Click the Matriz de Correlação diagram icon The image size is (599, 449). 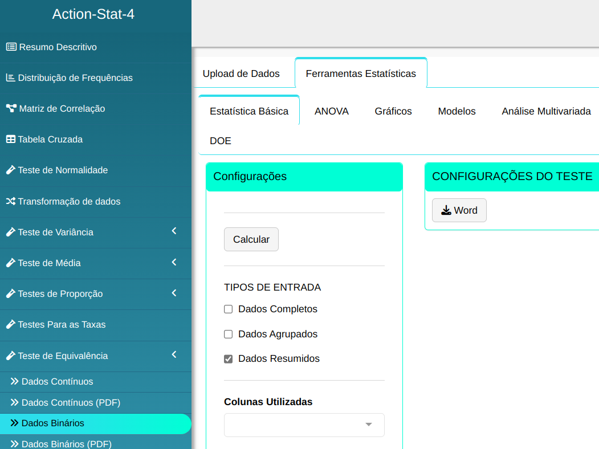(11, 109)
